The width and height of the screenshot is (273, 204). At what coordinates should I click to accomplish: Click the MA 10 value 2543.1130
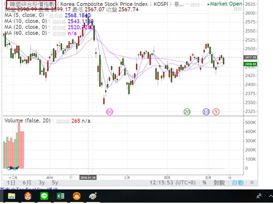(81, 21)
